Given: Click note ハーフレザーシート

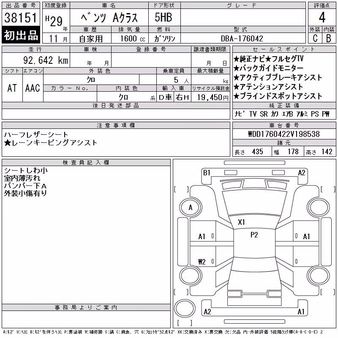Looking at the screenshot, I should [36, 135].
